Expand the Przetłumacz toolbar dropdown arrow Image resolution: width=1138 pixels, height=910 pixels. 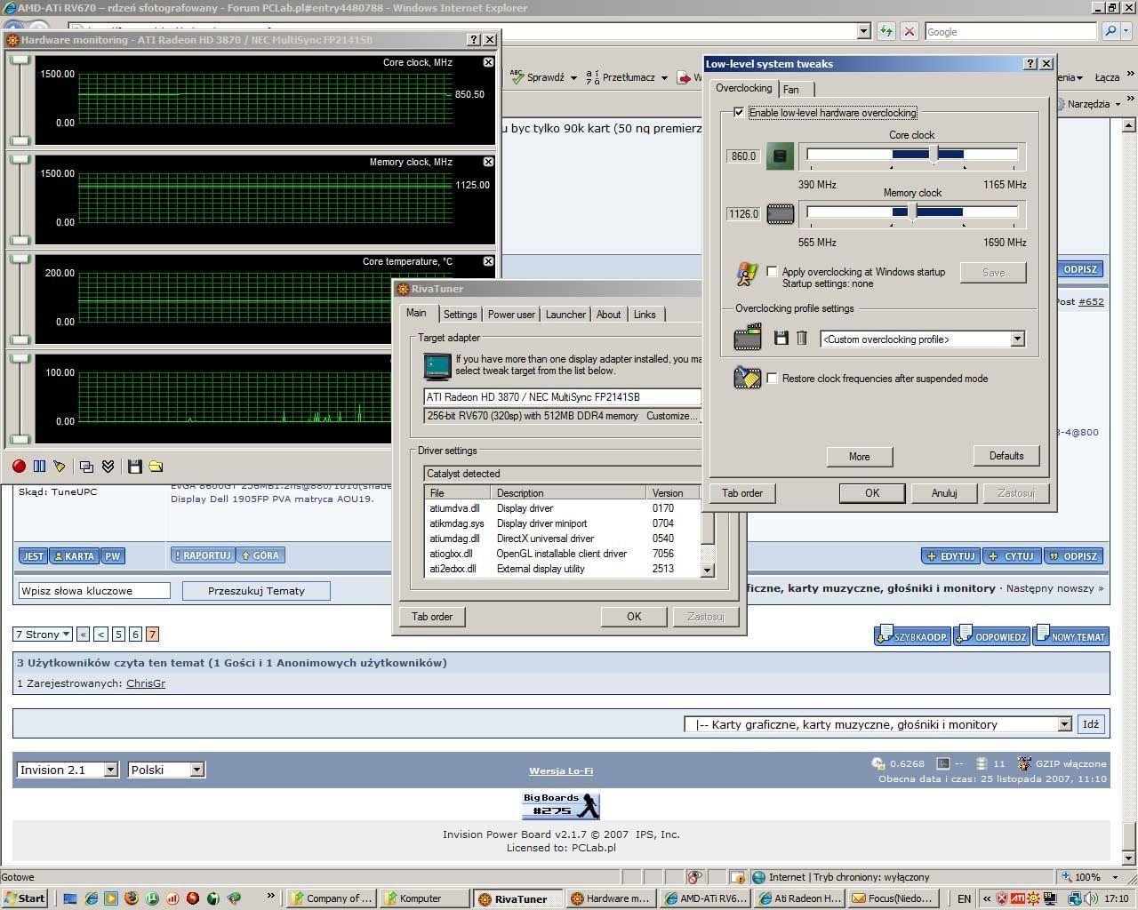(663, 78)
